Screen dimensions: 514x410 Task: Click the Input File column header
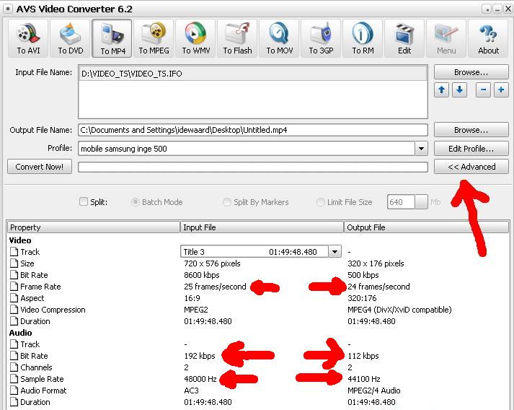click(262, 227)
